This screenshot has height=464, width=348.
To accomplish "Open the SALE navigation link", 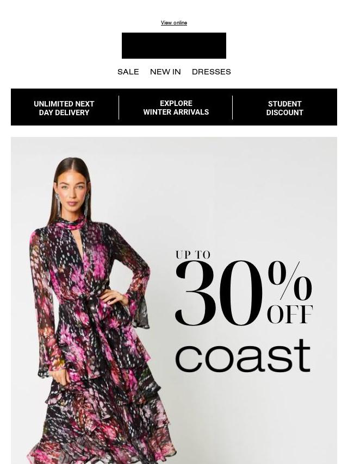I will click(x=128, y=72).
